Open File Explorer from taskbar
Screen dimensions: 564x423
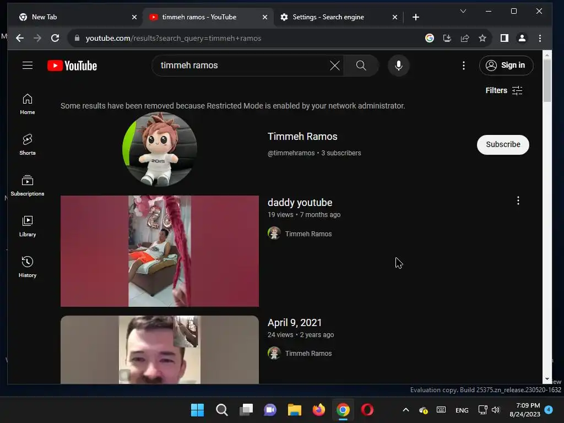[295, 410]
